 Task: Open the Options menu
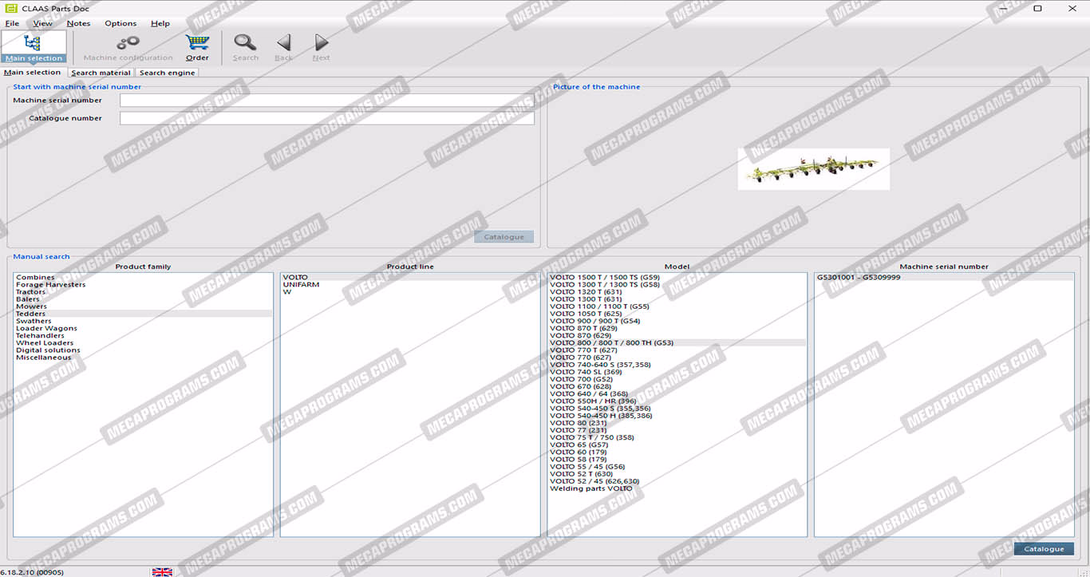pos(120,23)
